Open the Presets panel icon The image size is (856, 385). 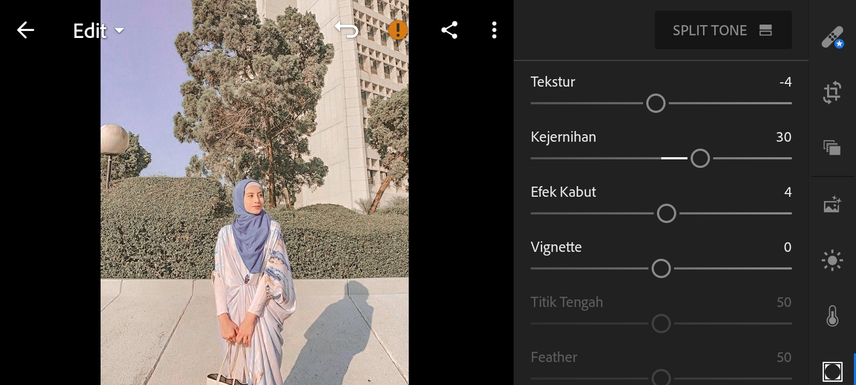point(832,147)
